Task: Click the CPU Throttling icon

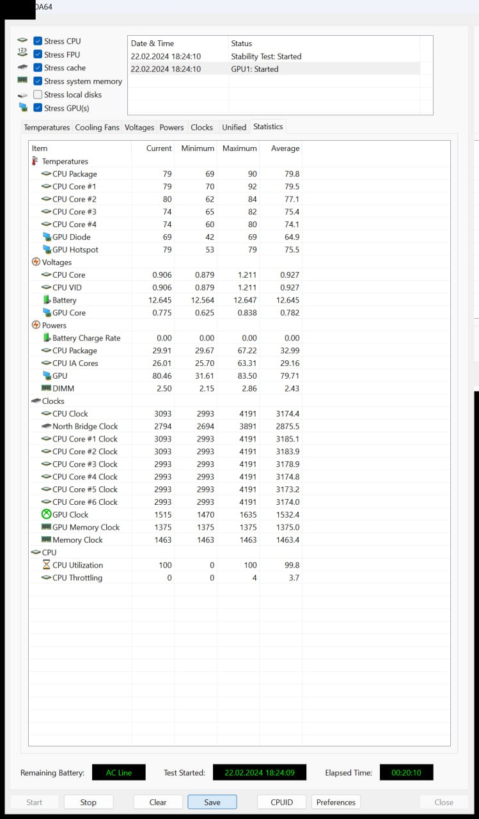Action: 46,578
